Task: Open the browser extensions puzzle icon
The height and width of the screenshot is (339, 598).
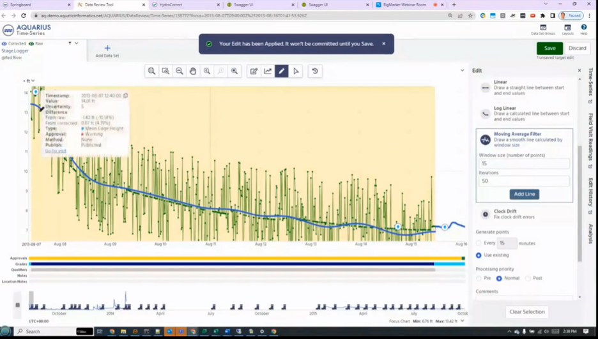Action: (542, 15)
